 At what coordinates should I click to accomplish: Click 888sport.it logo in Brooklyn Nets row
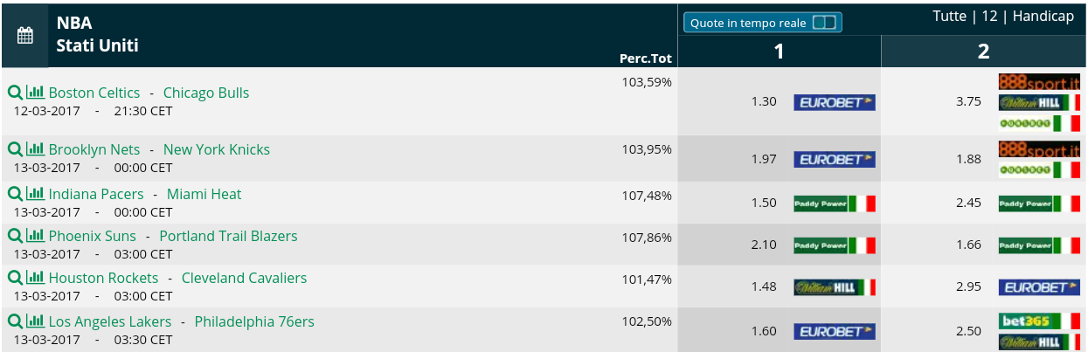1040,149
